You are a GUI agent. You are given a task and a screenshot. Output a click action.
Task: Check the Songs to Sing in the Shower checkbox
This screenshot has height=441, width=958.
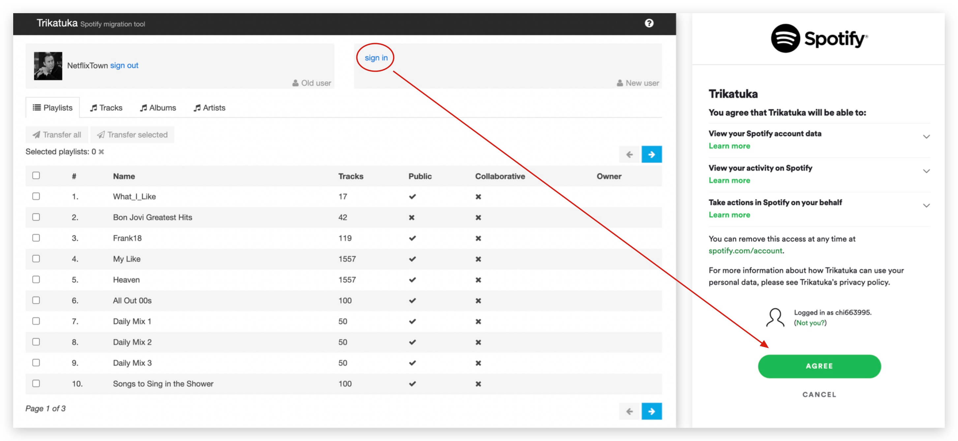pyautogui.click(x=36, y=383)
